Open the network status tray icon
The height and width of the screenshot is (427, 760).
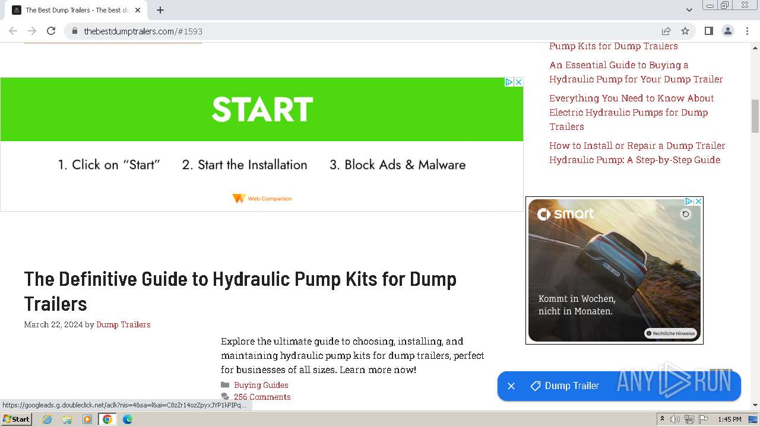[689, 419]
